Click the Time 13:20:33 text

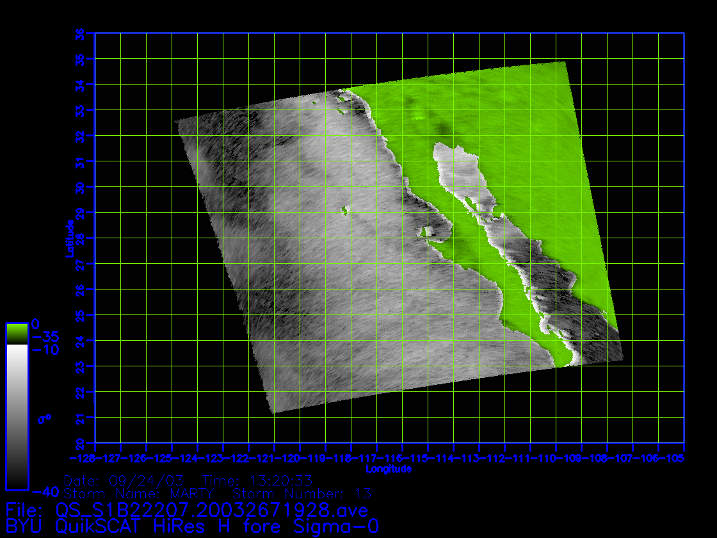point(257,480)
